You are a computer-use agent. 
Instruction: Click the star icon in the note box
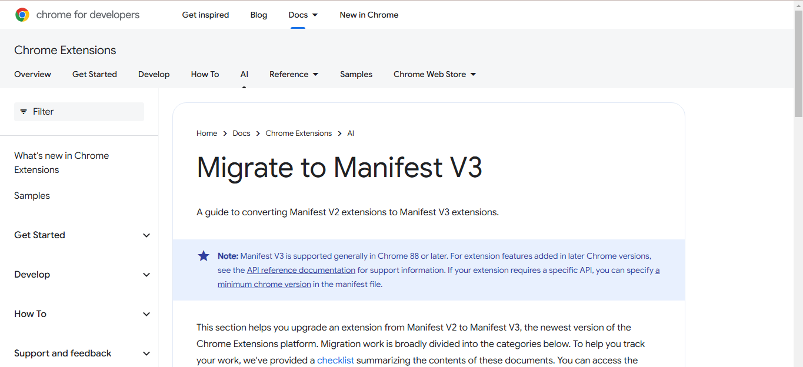(203, 255)
